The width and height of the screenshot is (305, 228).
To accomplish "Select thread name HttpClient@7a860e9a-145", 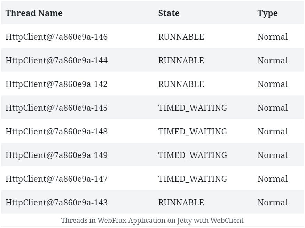I will (x=56, y=108).
